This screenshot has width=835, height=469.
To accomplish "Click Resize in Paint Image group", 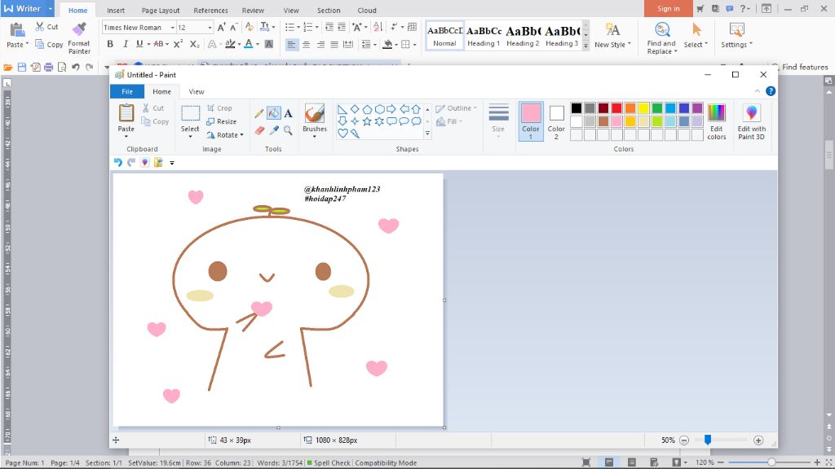I will tap(222, 122).
